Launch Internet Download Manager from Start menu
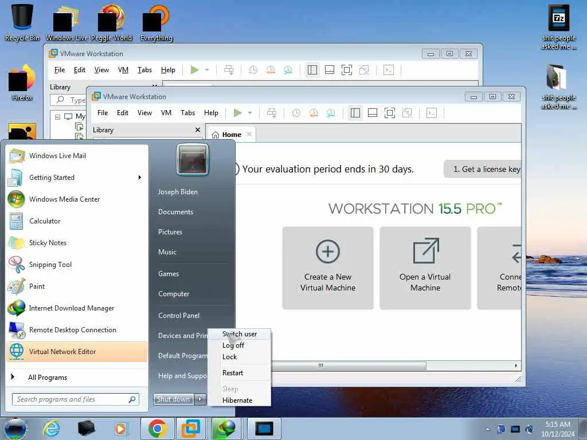587x440 pixels. coord(77,308)
